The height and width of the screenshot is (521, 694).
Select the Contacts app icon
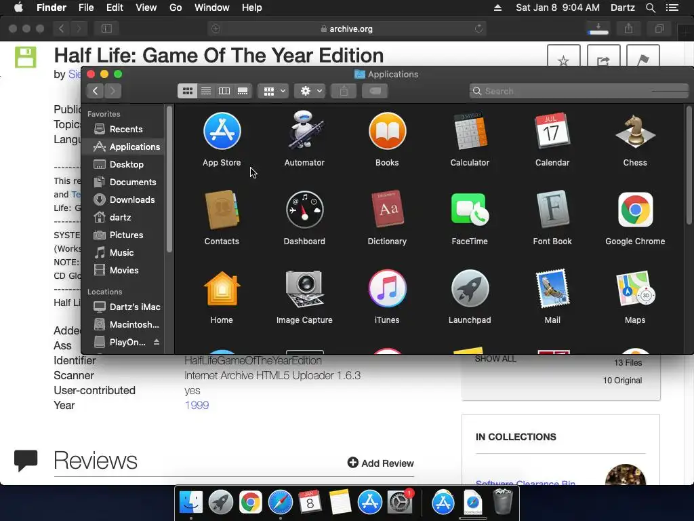pyautogui.click(x=222, y=210)
